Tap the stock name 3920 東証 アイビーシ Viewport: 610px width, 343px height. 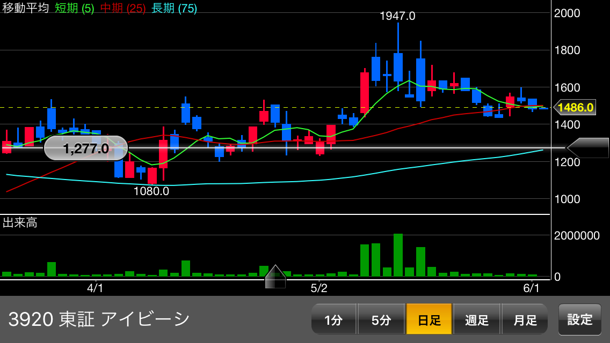(x=99, y=319)
